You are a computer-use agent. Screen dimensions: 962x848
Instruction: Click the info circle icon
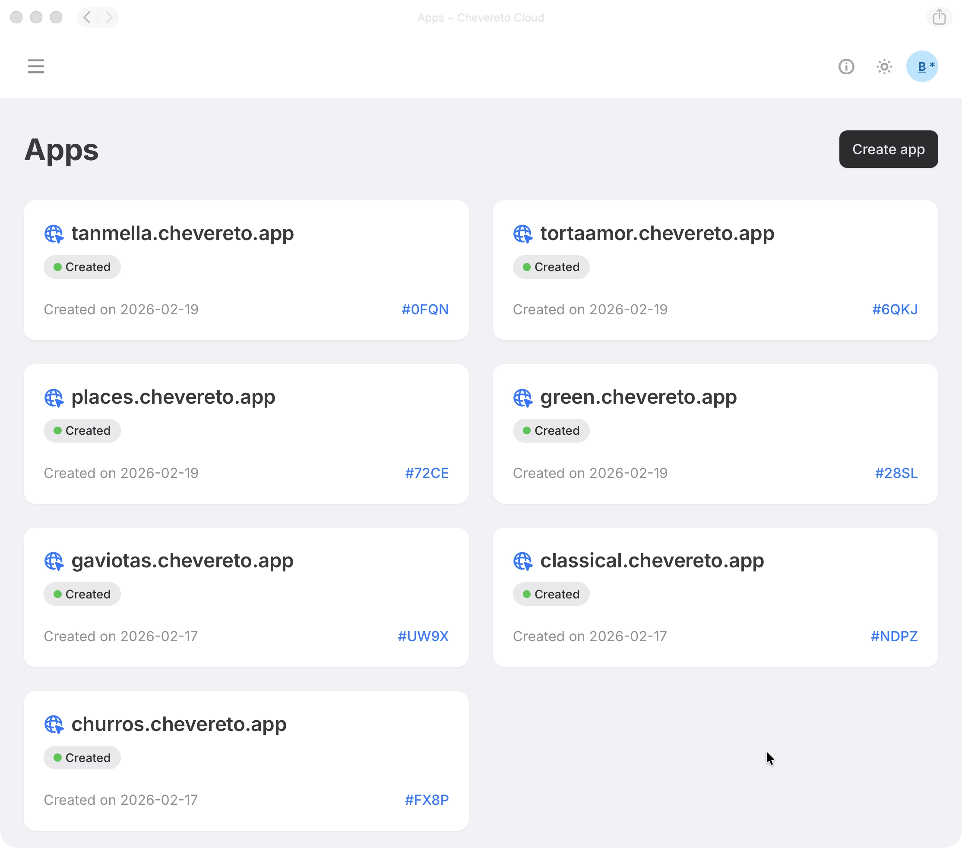coord(846,66)
